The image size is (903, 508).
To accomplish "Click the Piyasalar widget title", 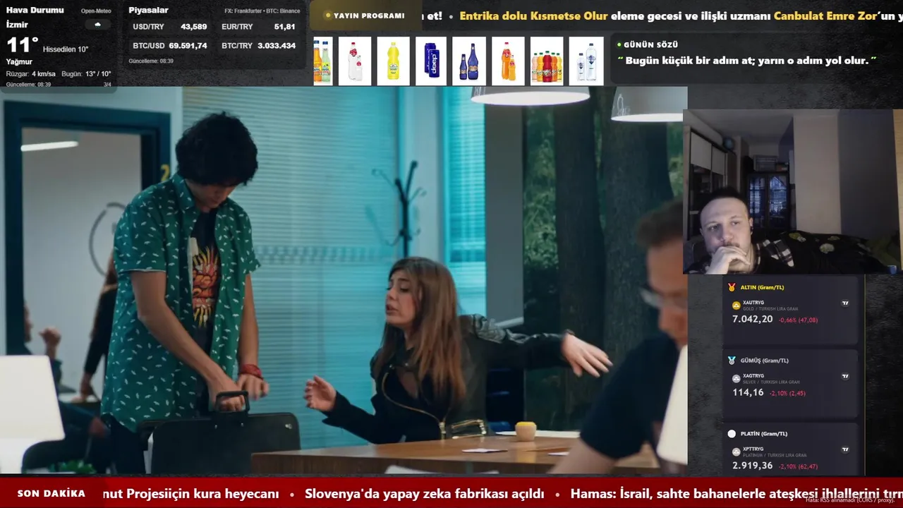I will (148, 10).
